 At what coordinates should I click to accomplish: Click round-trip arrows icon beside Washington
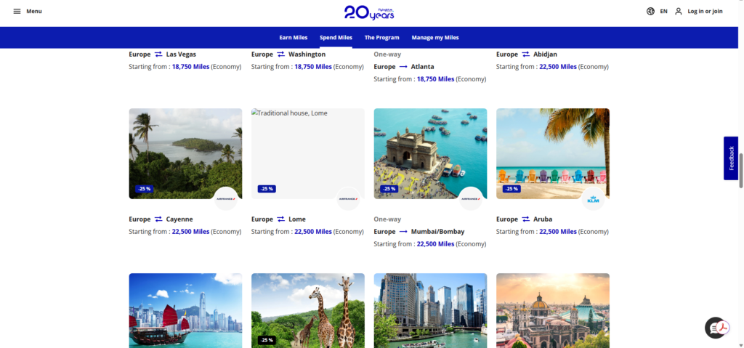[x=281, y=54]
